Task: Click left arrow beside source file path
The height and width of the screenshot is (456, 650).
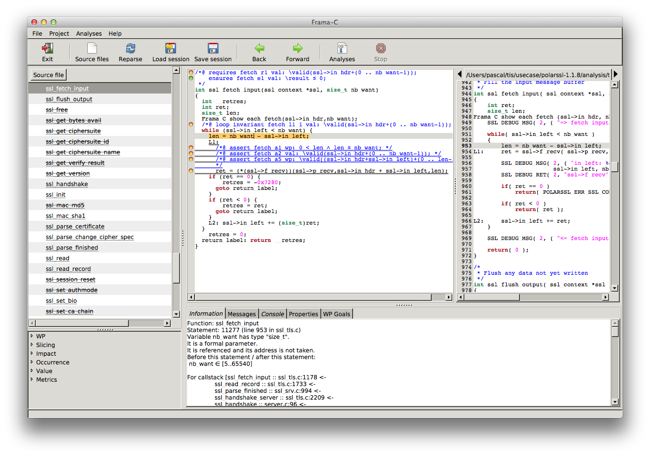Action: pos(460,74)
